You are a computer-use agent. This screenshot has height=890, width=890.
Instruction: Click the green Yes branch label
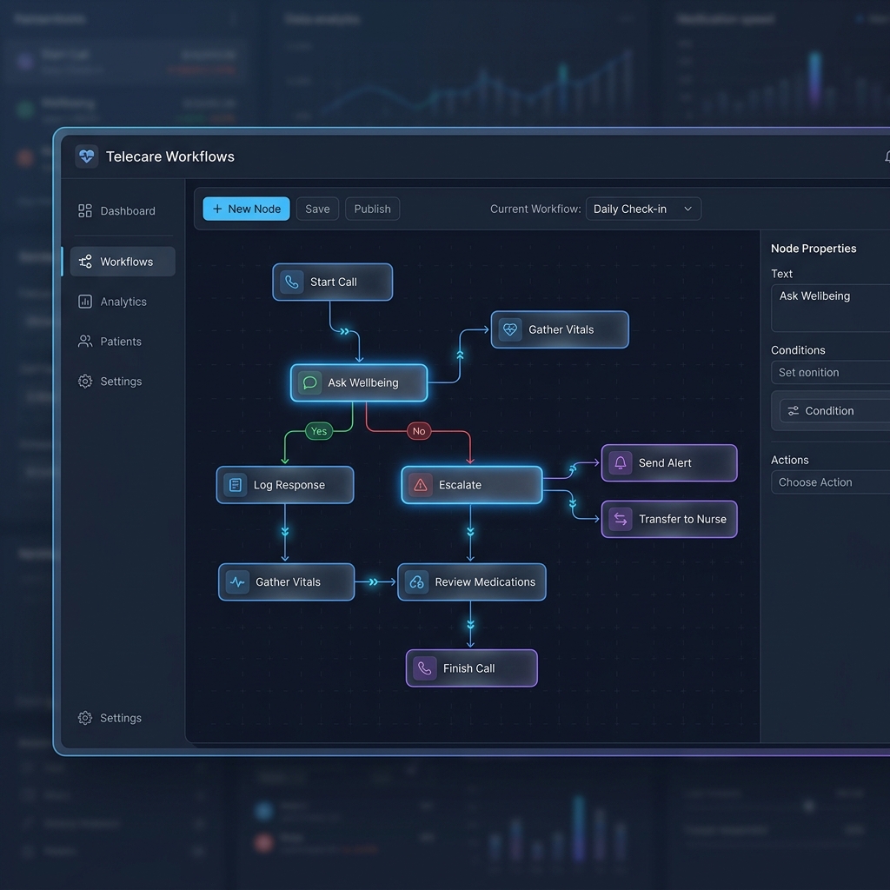pyautogui.click(x=319, y=431)
